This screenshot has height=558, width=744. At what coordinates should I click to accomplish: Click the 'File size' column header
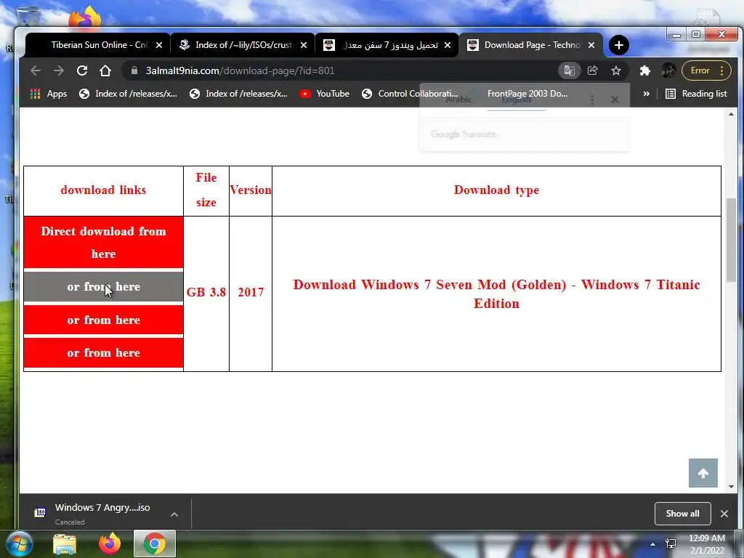tap(206, 190)
